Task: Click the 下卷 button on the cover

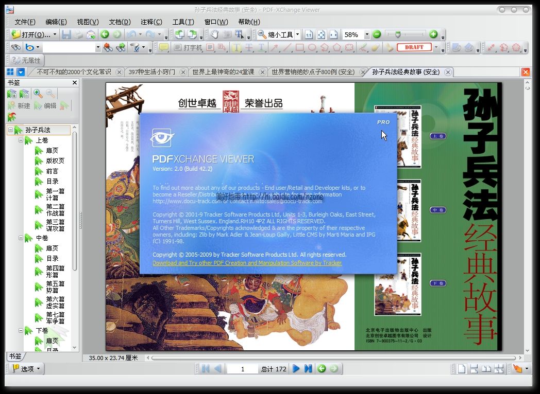Action: (437, 283)
